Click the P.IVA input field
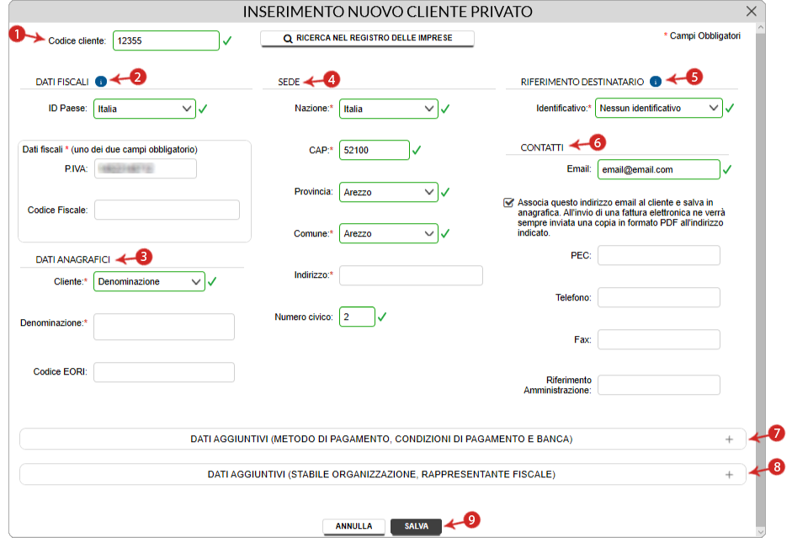 146,168
